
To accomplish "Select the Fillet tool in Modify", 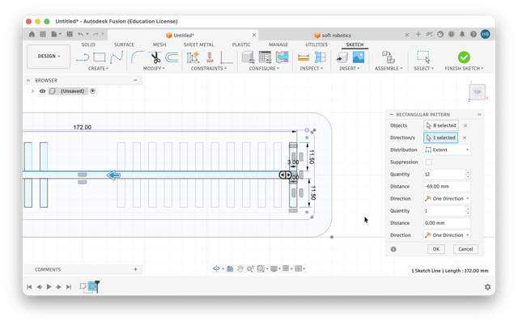I will 138,57.
